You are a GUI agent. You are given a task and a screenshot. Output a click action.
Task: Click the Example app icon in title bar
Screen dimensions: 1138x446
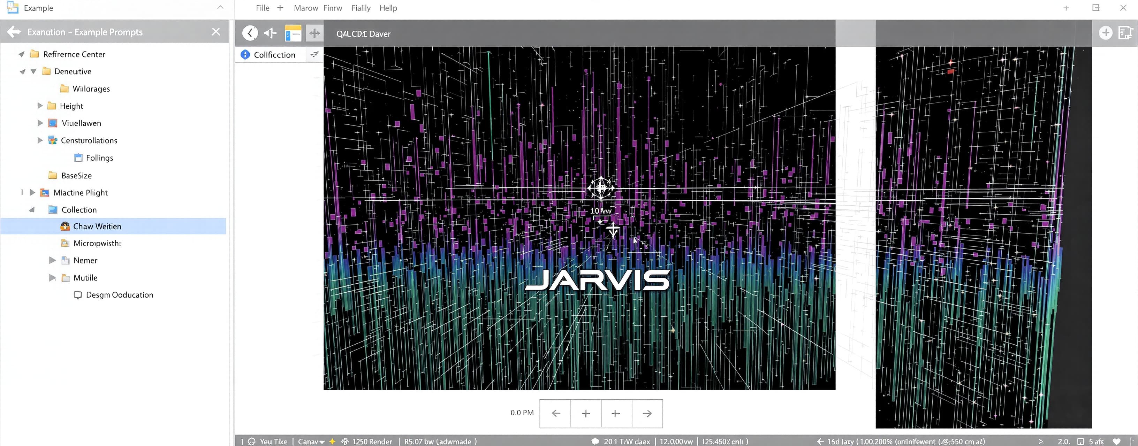click(13, 8)
